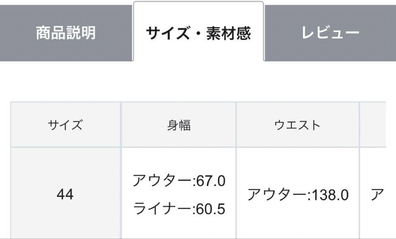
Task: Switch to the レビュー tab
Action: (x=330, y=32)
